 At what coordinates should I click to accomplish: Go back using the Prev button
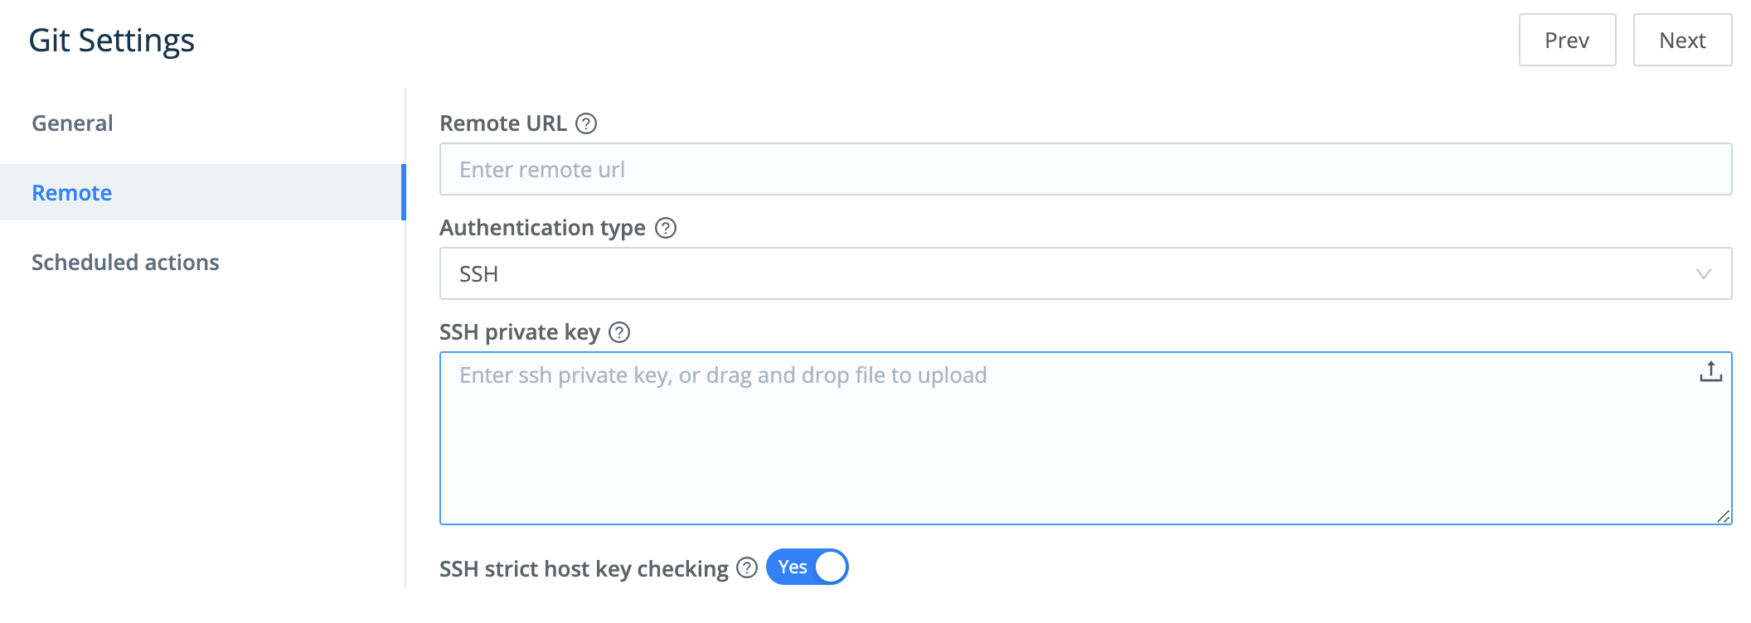(x=1567, y=40)
